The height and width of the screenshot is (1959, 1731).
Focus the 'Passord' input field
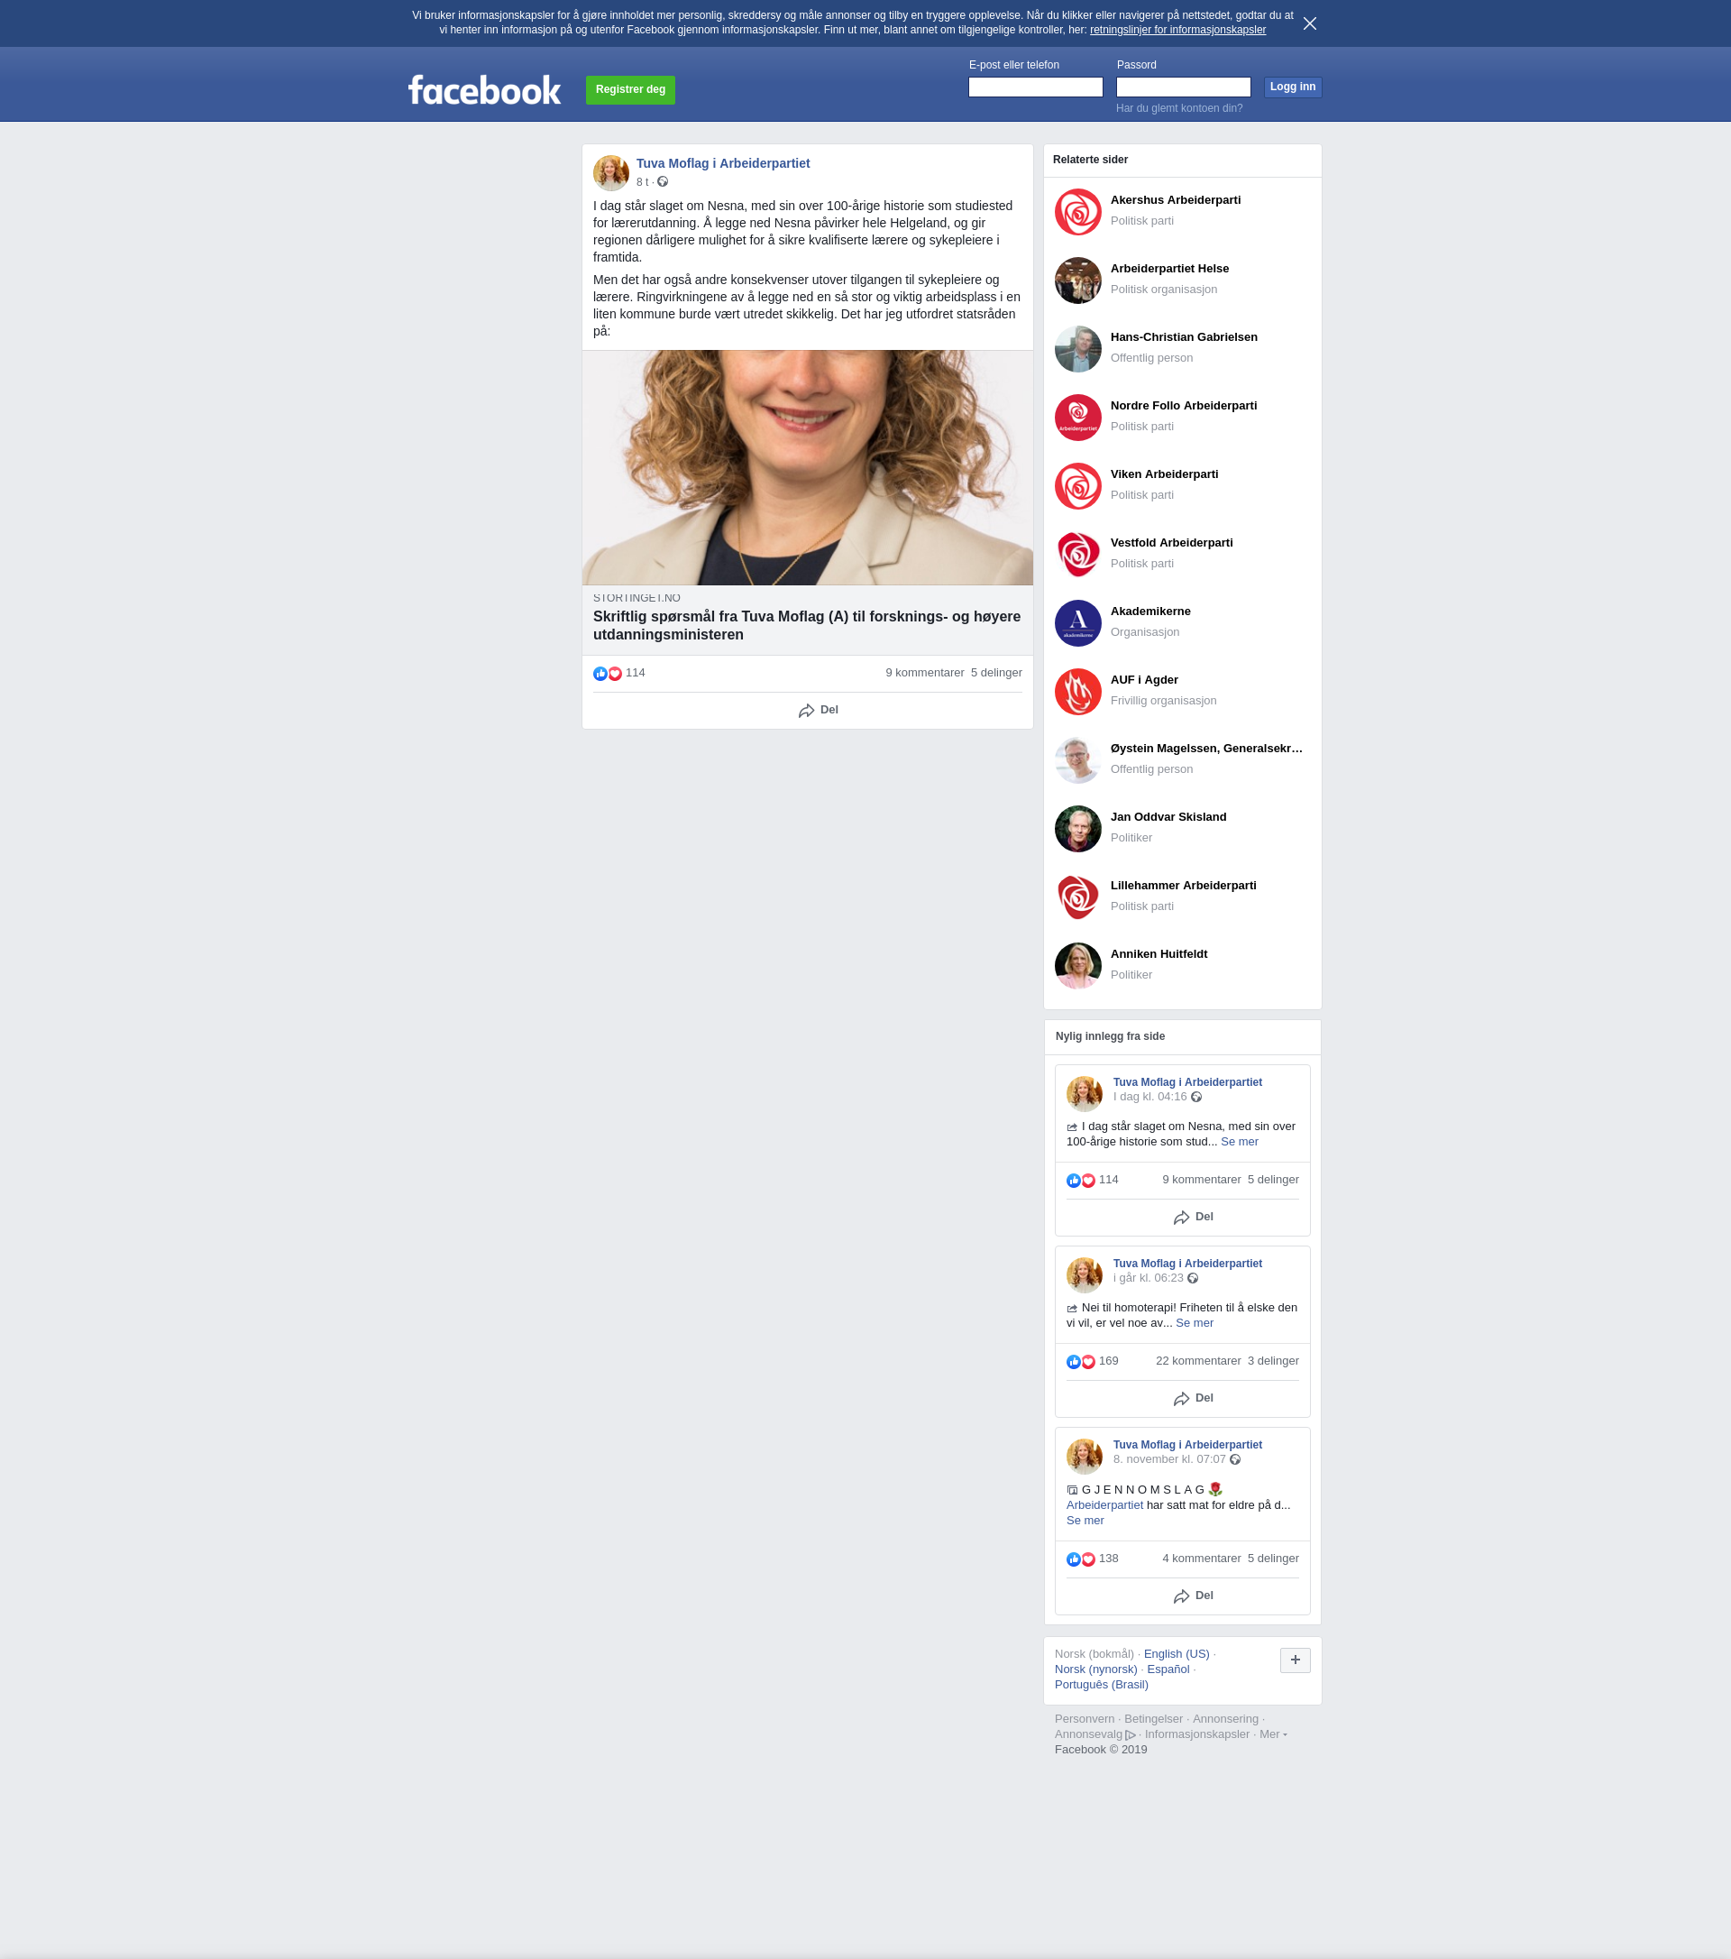click(x=1183, y=87)
